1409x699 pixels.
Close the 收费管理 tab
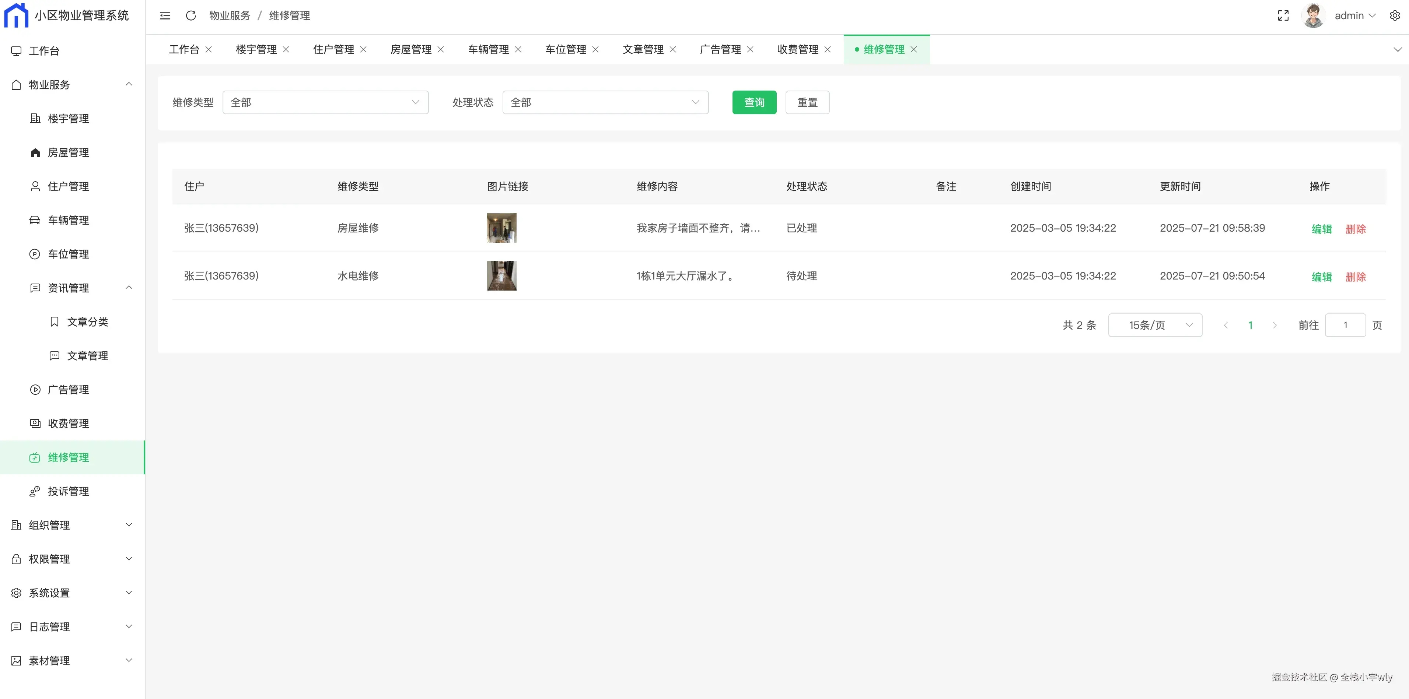828,50
